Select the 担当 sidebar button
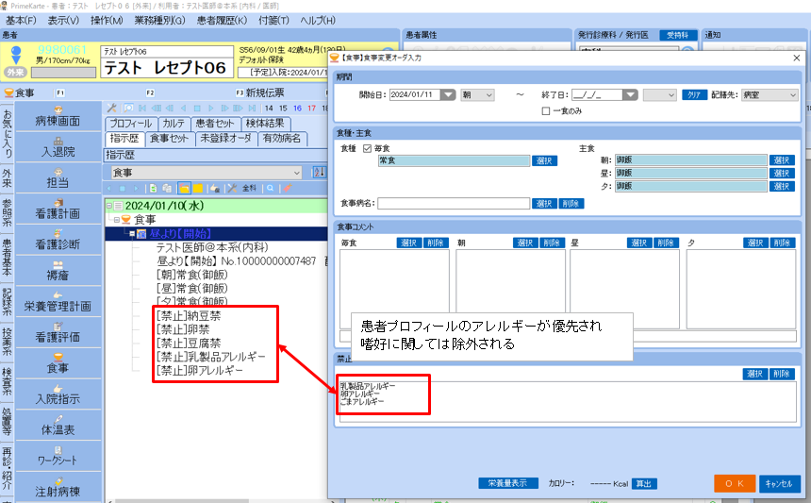Screen dimensions: 811x503 [58, 178]
